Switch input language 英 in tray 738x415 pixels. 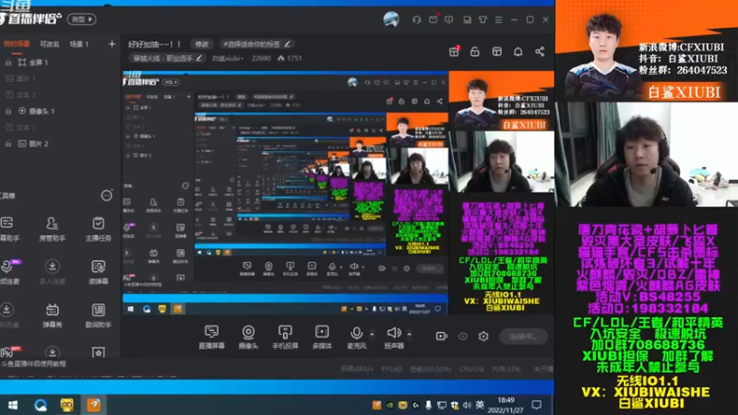pyautogui.click(x=480, y=405)
